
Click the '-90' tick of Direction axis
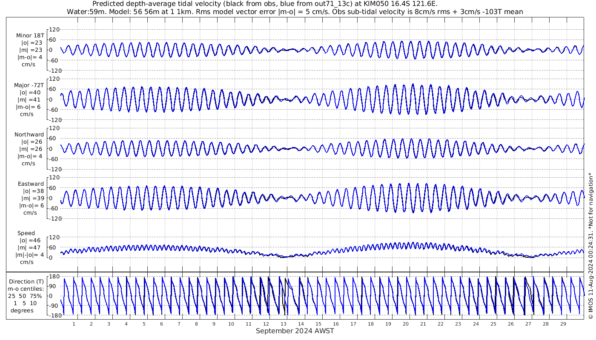point(54,306)
